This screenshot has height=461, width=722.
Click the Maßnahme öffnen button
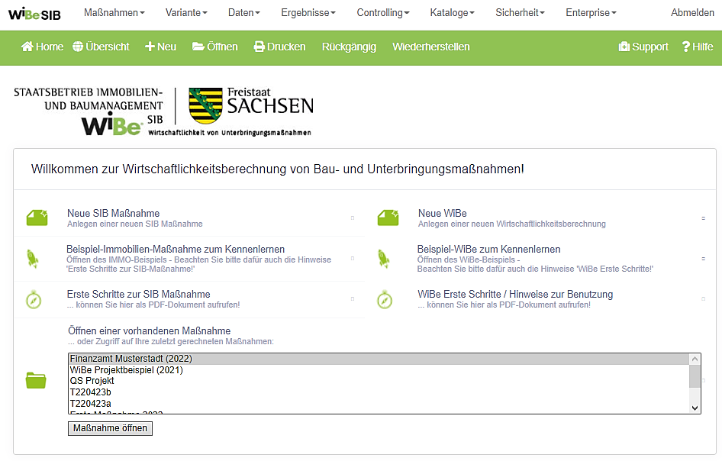click(x=110, y=428)
